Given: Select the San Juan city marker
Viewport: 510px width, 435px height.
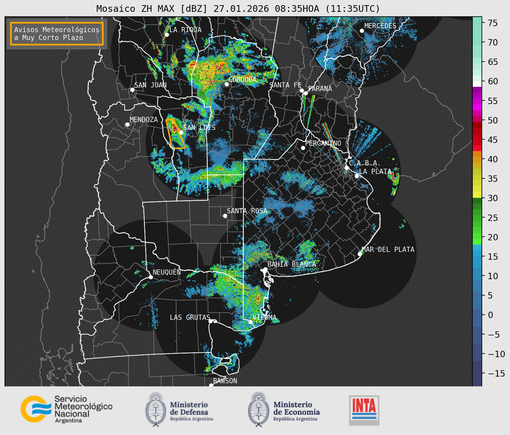Looking at the screenshot, I should point(132,90).
